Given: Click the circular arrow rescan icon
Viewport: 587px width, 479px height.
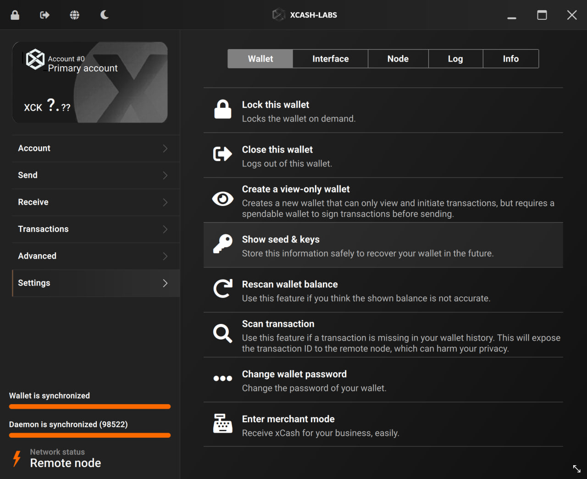Looking at the screenshot, I should pyautogui.click(x=223, y=289).
